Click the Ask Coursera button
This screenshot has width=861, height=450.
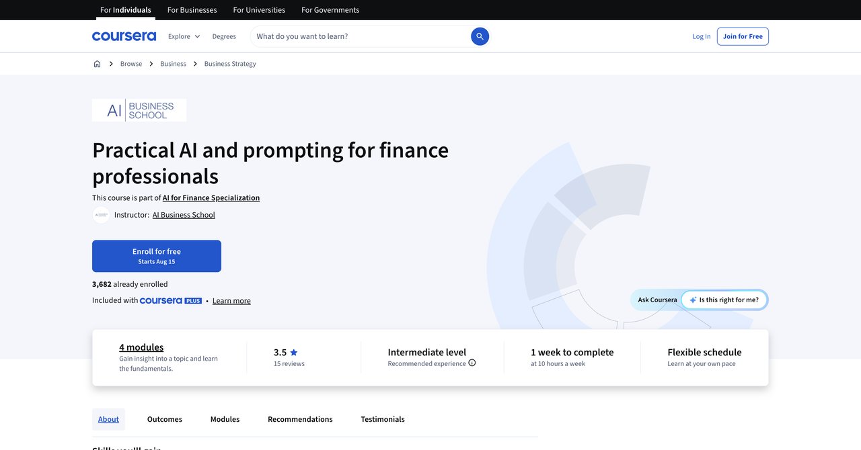pyautogui.click(x=657, y=300)
